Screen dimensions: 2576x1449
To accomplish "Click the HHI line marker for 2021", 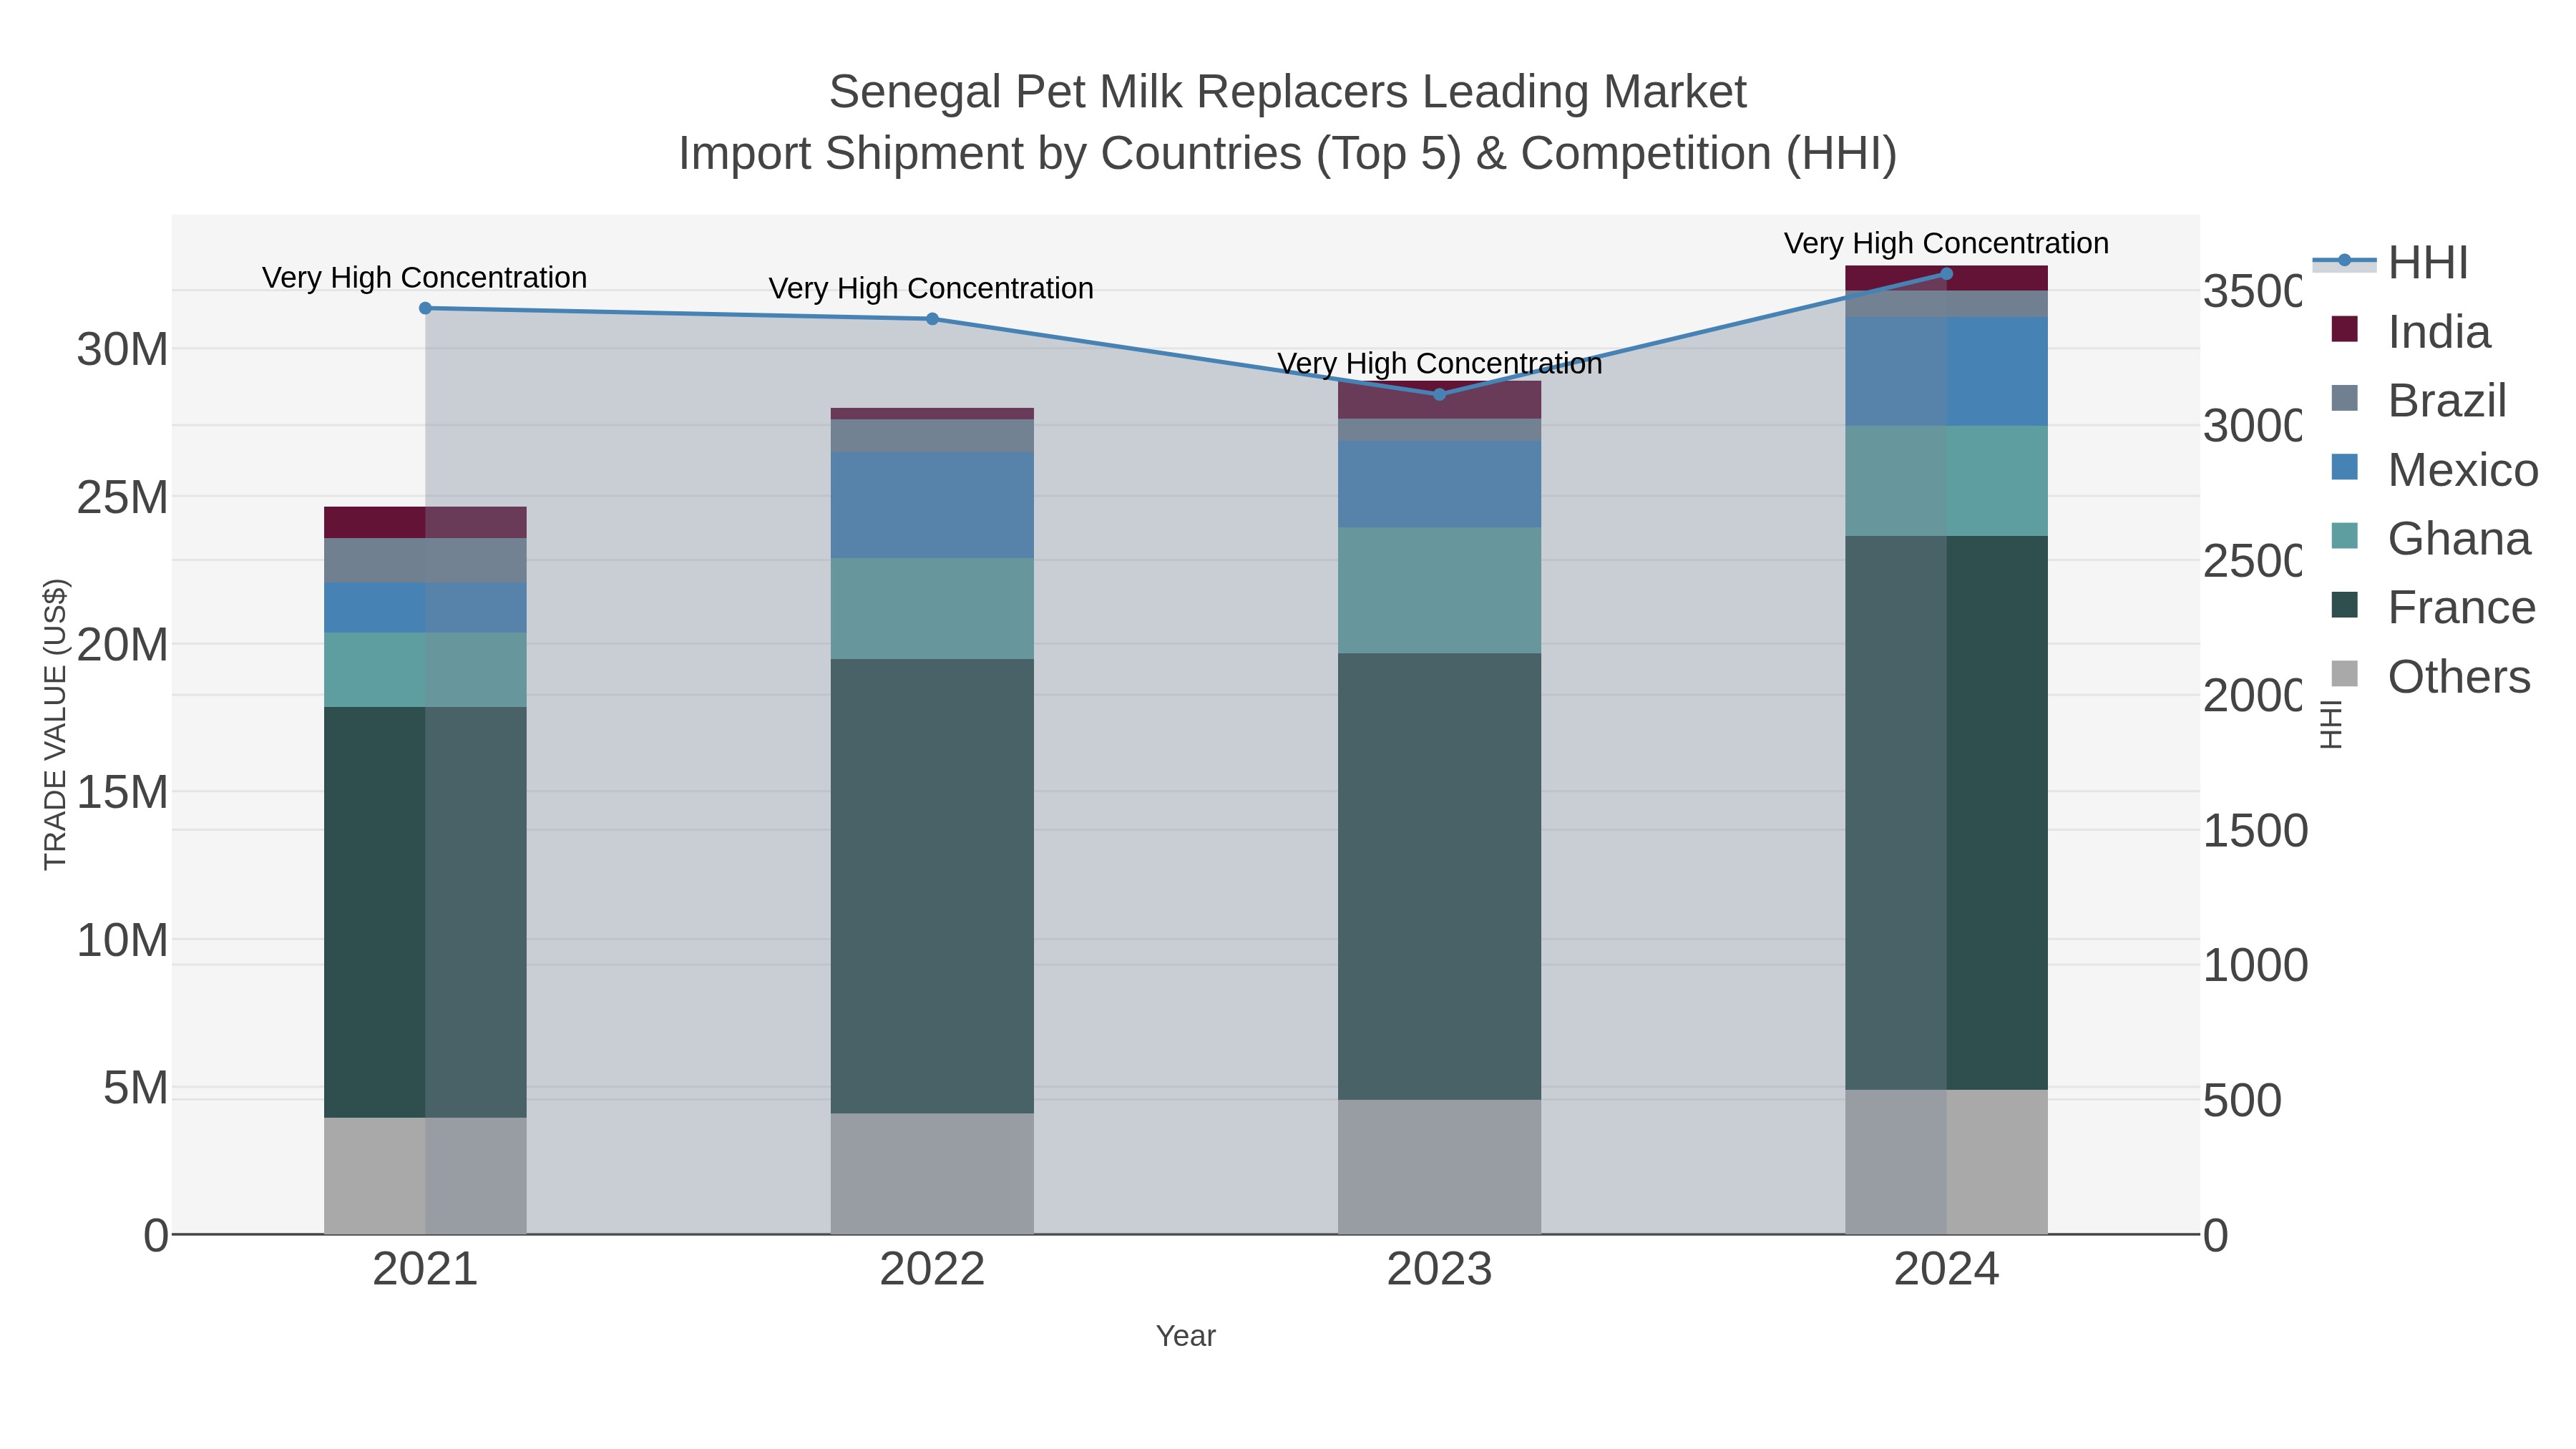I will pos(425,308).
